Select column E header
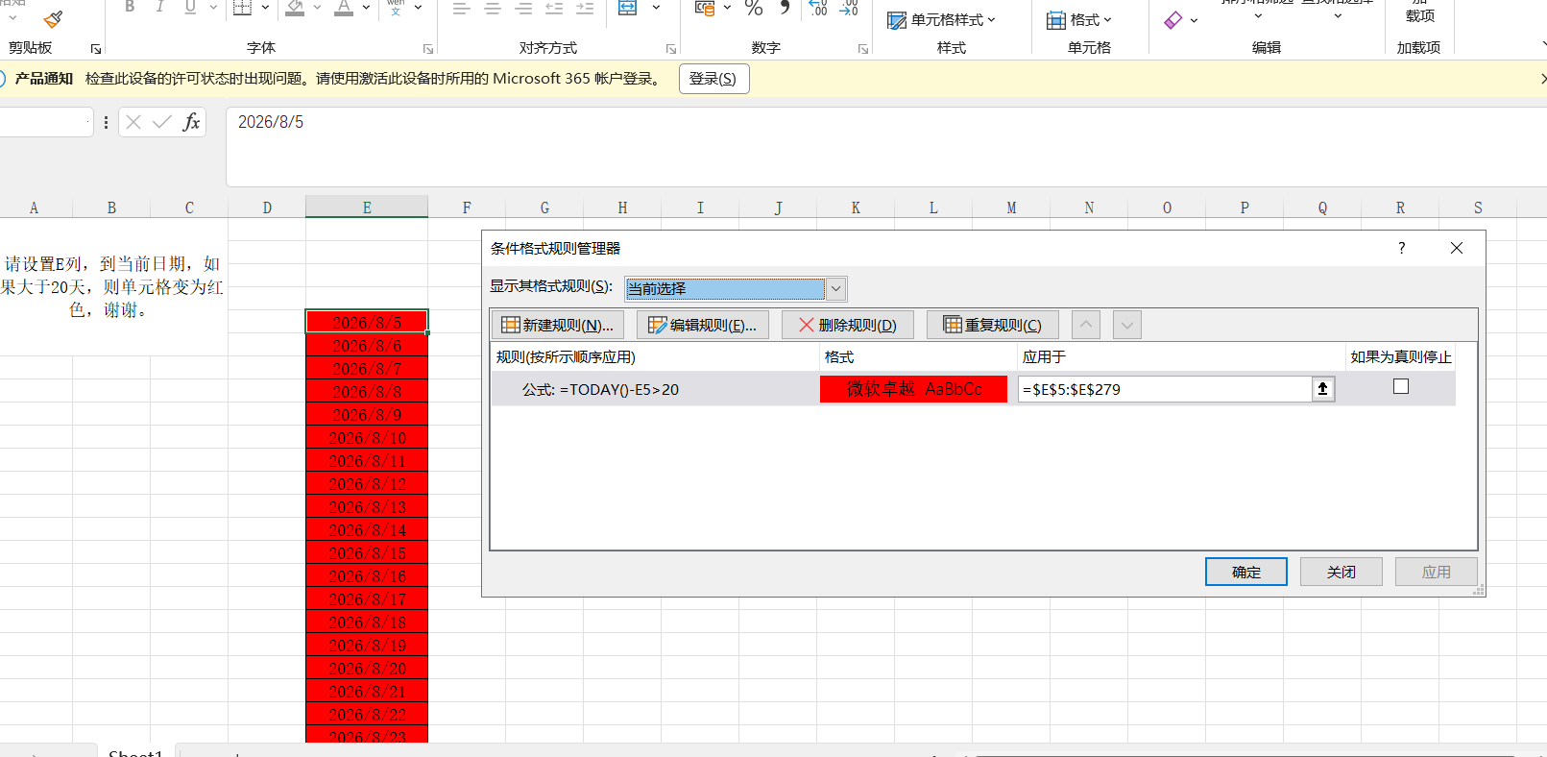 pos(367,208)
